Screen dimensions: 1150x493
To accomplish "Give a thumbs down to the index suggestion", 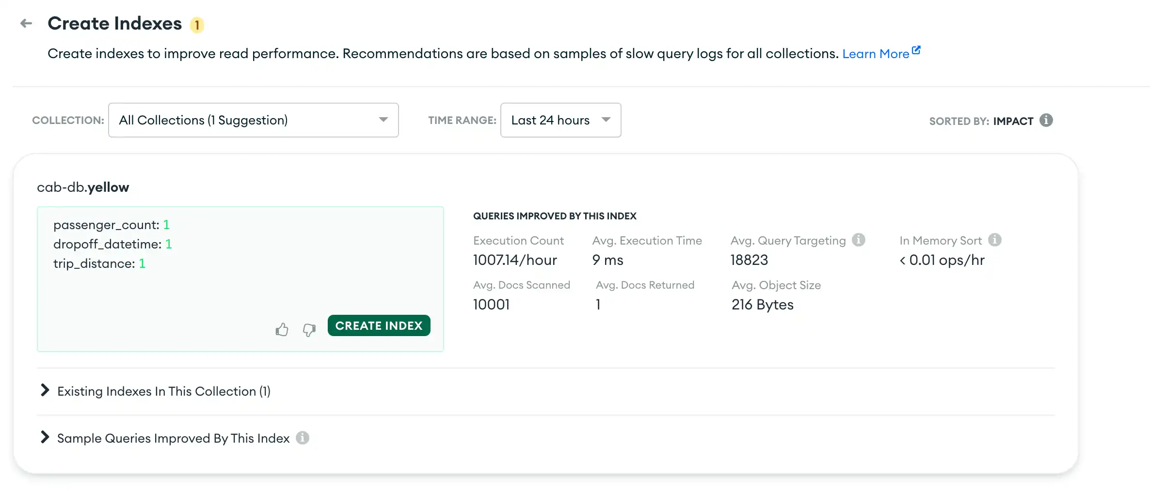I will (x=309, y=331).
